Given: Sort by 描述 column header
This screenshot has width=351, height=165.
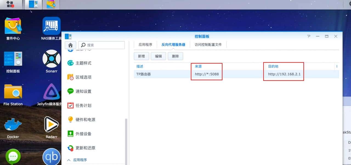Looking at the screenshot, I should click(140, 66).
